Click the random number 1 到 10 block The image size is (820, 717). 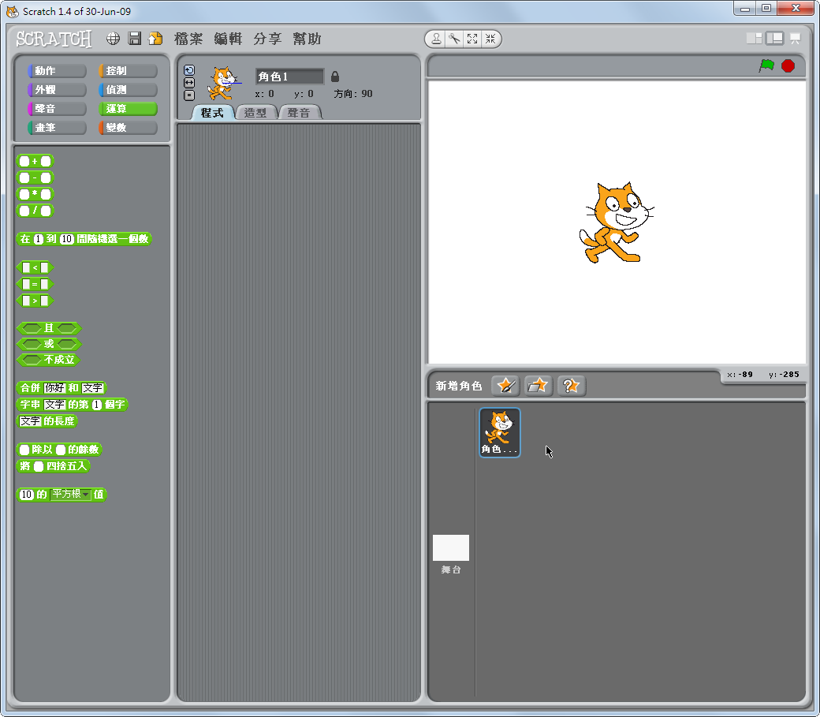(84, 239)
